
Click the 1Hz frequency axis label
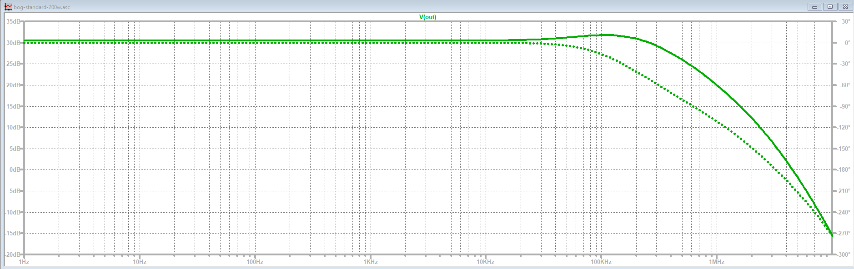[24, 262]
